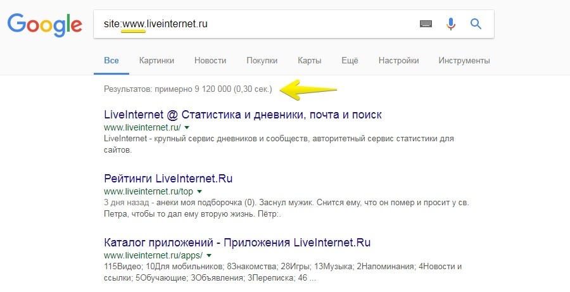Open the Покупки tab

(x=262, y=60)
